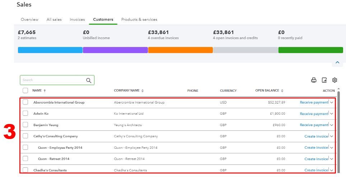Sort by Open Balance column arrows
The image size is (346, 177).
pyautogui.click(x=282, y=91)
